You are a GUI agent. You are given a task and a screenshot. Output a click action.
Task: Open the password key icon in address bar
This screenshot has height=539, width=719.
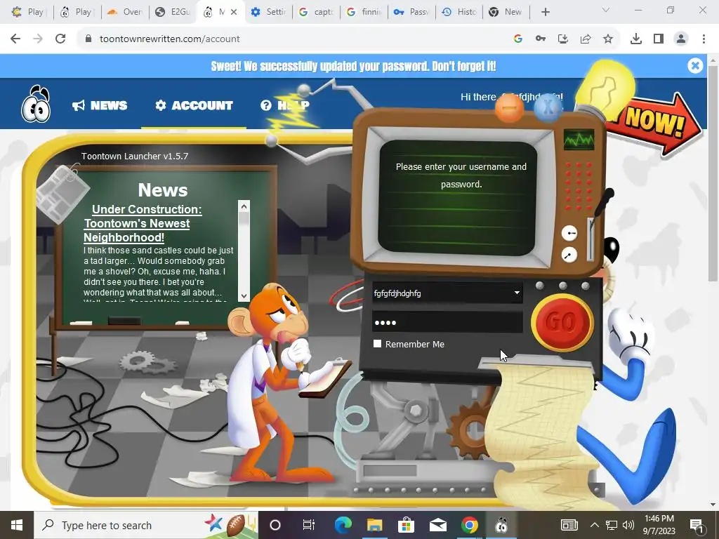pyautogui.click(x=541, y=39)
